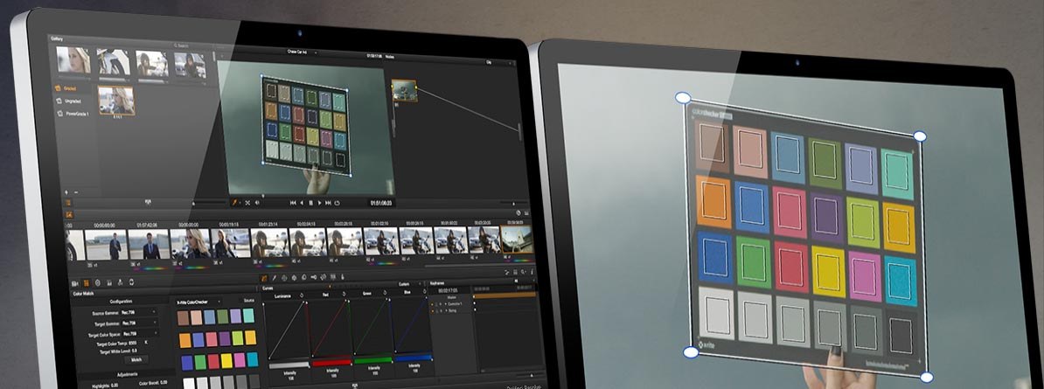Open the PowerGrade 1 album
This screenshot has width=1044, height=389.
(75, 114)
